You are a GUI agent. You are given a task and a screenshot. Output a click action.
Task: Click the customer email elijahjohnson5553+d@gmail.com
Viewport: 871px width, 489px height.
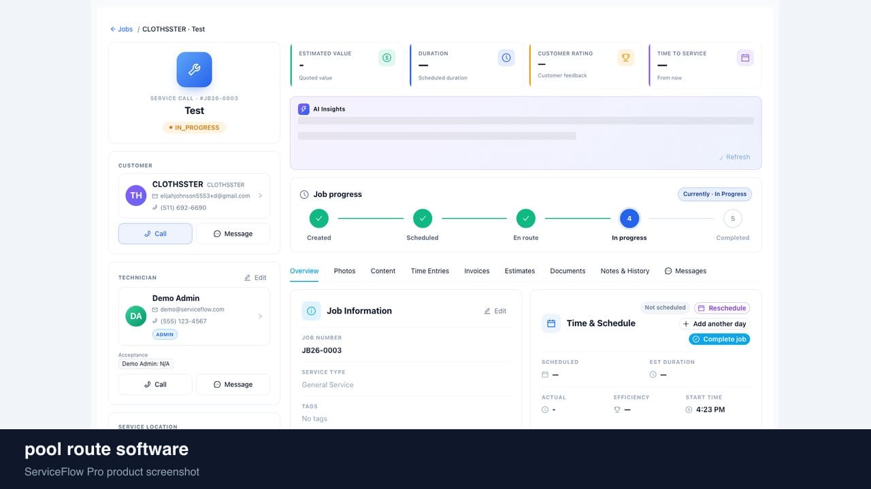pyautogui.click(x=205, y=196)
